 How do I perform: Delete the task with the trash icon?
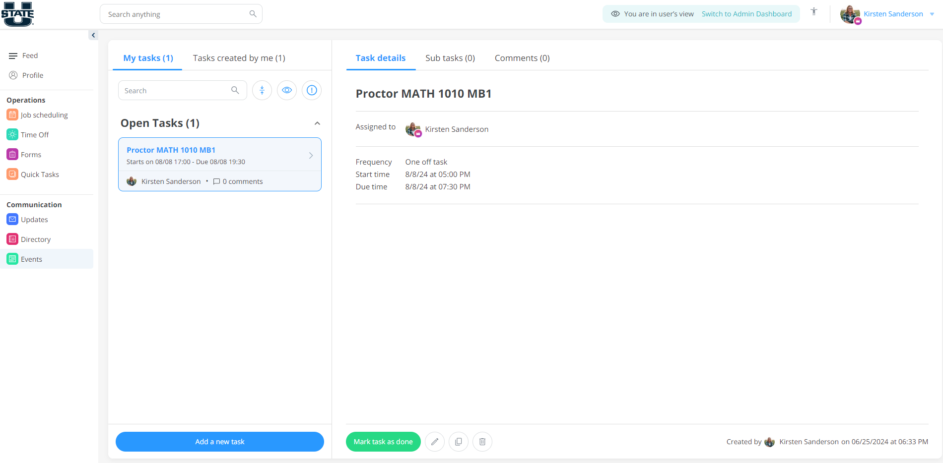482,442
